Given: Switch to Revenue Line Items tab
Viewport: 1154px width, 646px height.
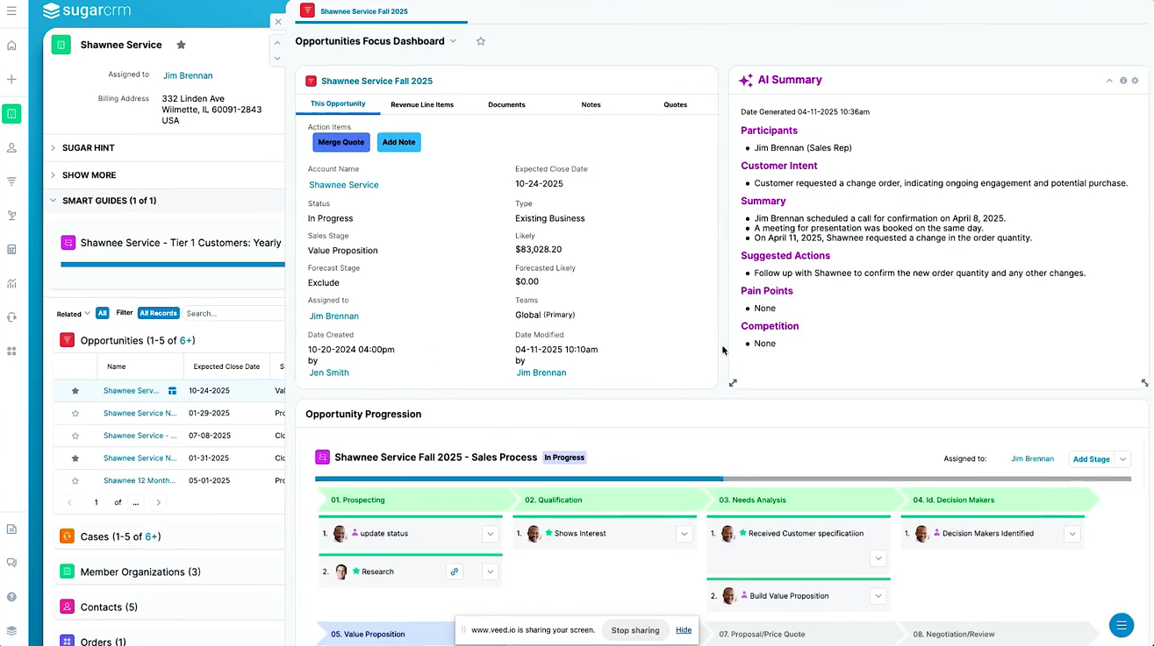Looking at the screenshot, I should pyautogui.click(x=422, y=104).
